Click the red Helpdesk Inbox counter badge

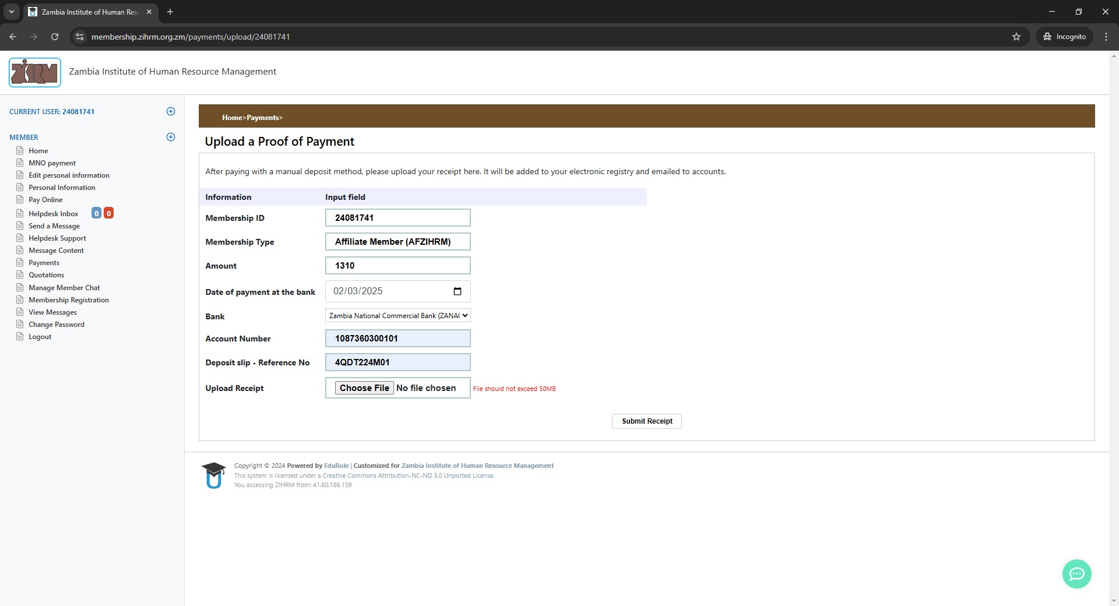point(108,213)
